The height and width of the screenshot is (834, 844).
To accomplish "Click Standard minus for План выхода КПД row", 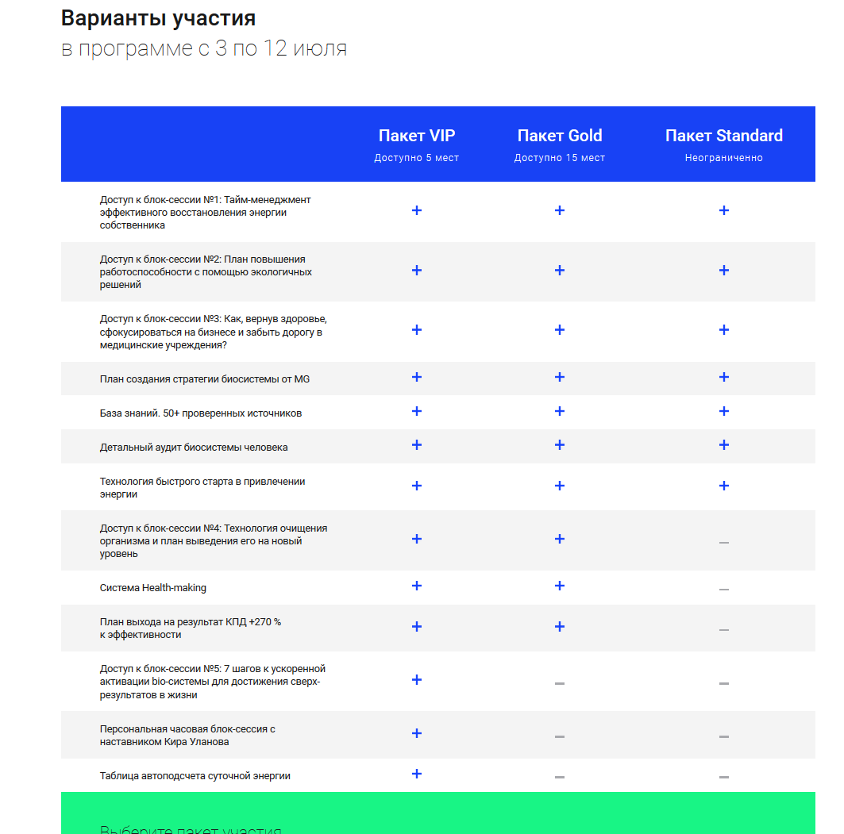I will tap(723, 629).
